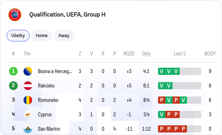Click the San Marino flag icon
The width and height of the screenshot is (222, 135).
point(28,129)
